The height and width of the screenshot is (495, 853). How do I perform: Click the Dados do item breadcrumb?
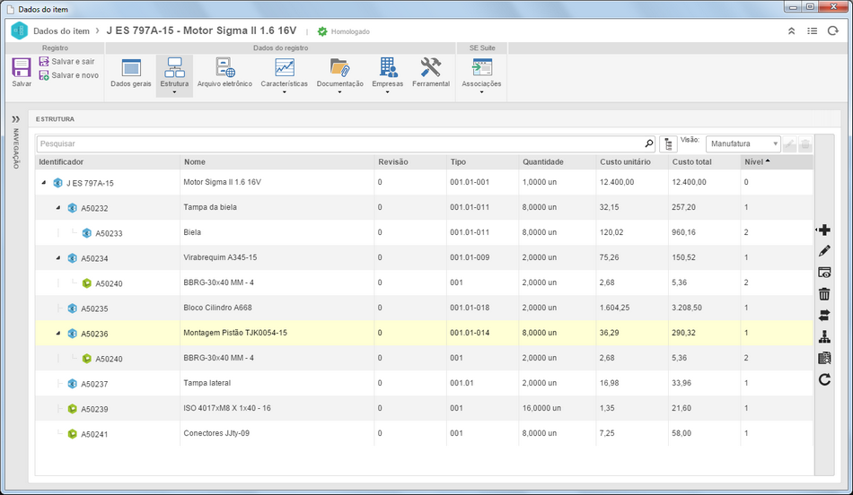[61, 31]
